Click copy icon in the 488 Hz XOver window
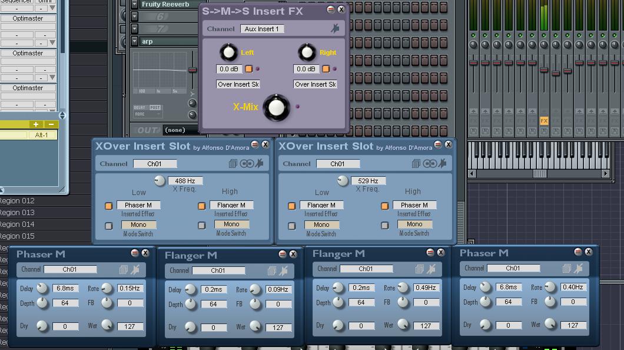 (233, 164)
